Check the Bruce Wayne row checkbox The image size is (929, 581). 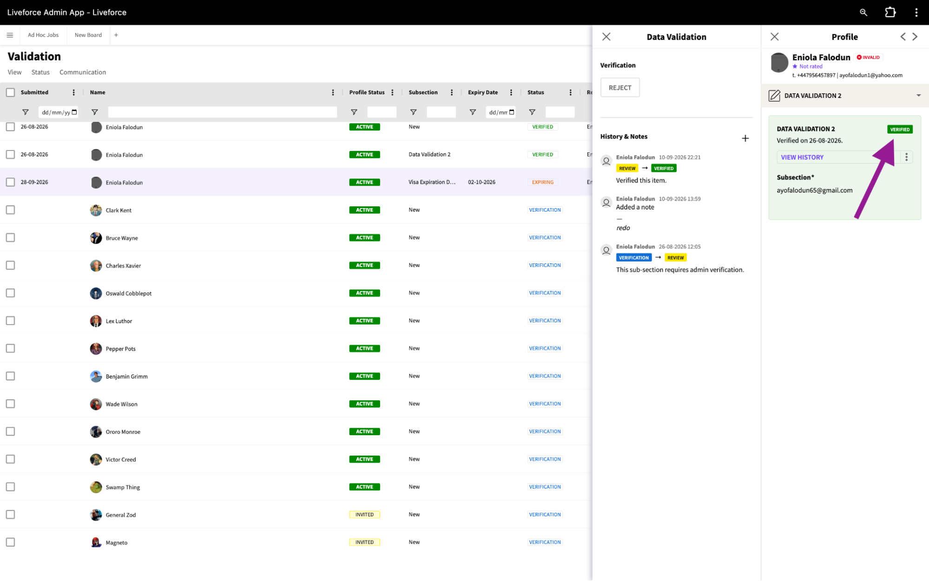10,238
